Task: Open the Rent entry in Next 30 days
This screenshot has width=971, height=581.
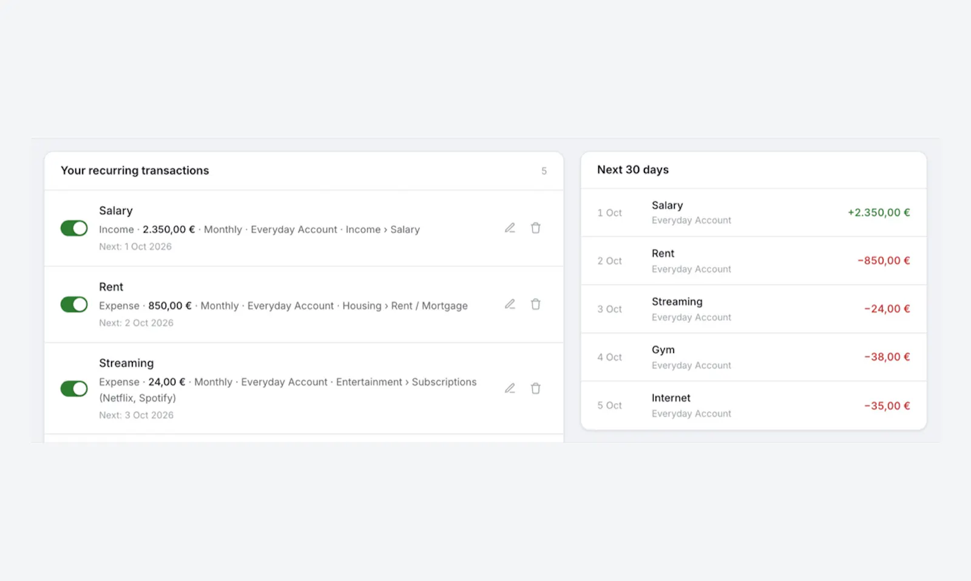Action: click(x=754, y=261)
